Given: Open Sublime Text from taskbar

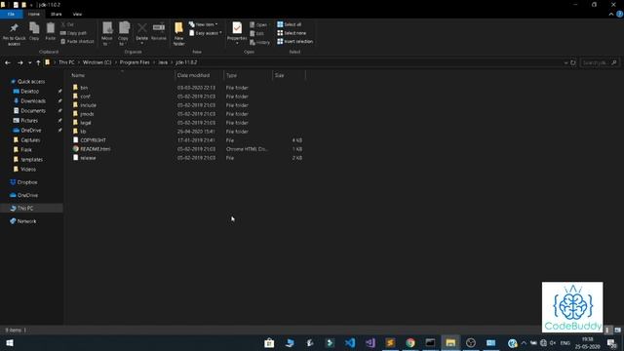Looking at the screenshot, I should pyautogui.click(x=390, y=342).
